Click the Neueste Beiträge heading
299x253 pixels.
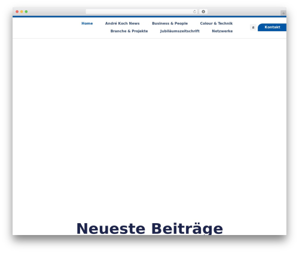tap(149, 228)
